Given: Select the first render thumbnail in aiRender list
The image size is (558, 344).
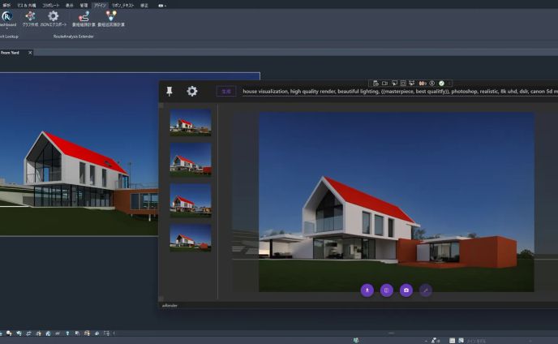Looking at the screenshot, I should (x=191, y=123).
